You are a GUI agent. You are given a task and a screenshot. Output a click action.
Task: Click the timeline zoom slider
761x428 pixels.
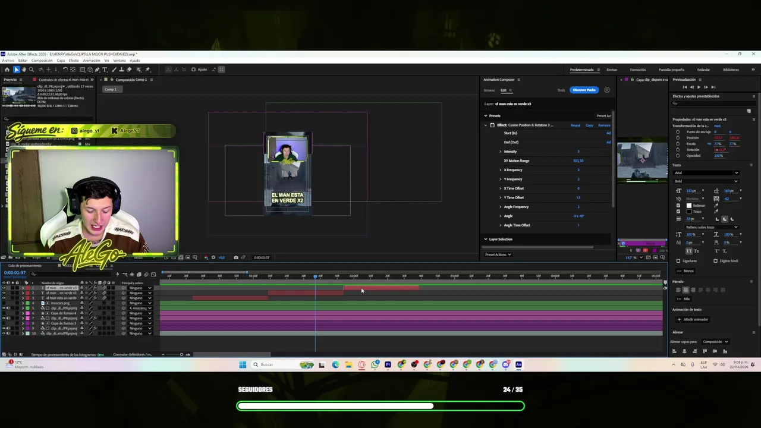pos(175,354)
